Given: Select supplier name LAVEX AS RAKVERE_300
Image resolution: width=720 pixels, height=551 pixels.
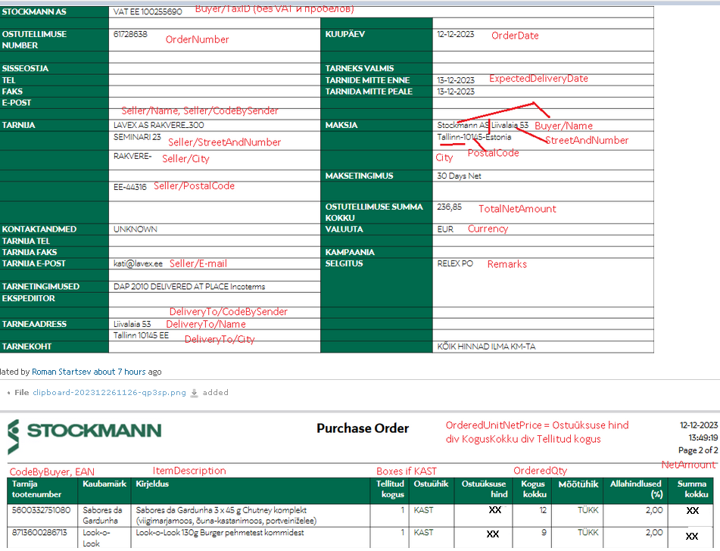Looking at the screenshot, I should tap(158, 125).
